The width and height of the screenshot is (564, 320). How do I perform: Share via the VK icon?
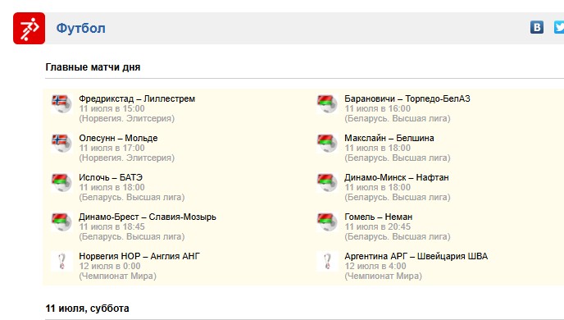pos(537,27)
